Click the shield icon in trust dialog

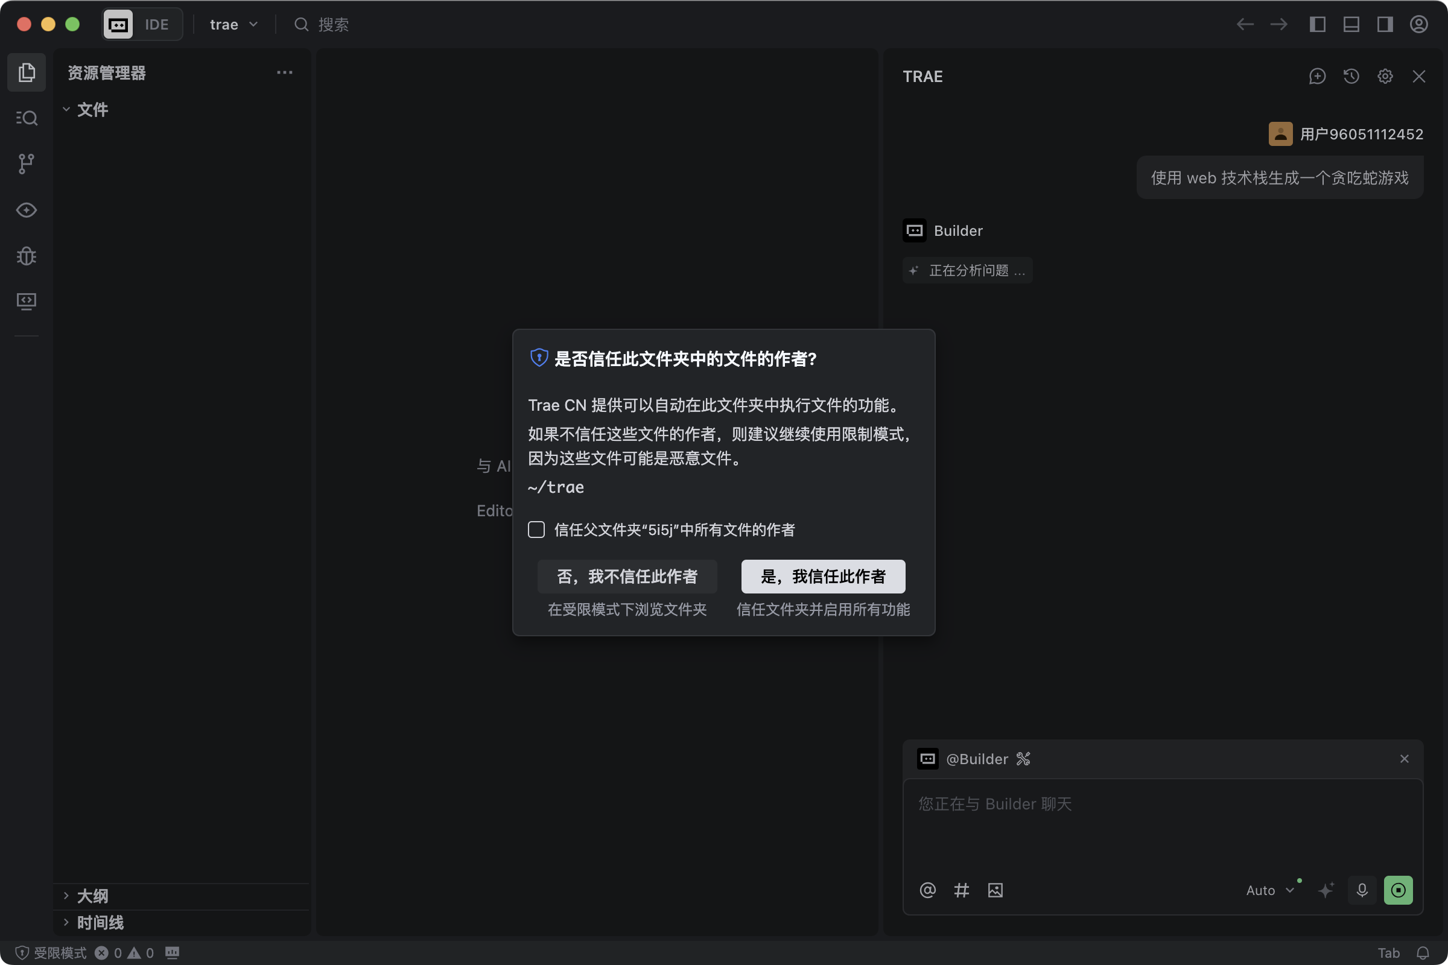click(x=539, y=358)
